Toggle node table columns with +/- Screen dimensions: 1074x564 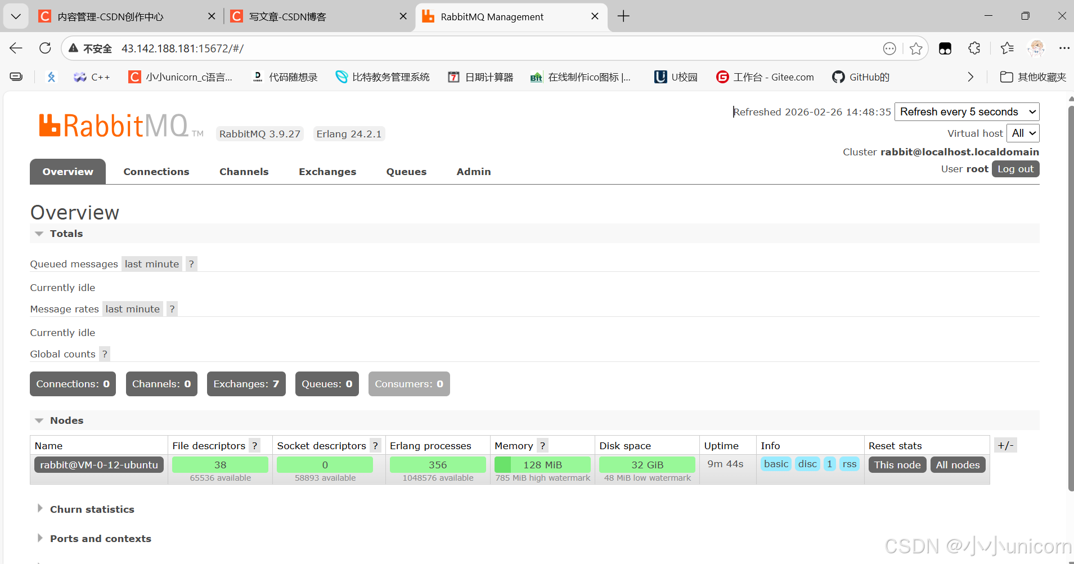(x=1005, y=445)
